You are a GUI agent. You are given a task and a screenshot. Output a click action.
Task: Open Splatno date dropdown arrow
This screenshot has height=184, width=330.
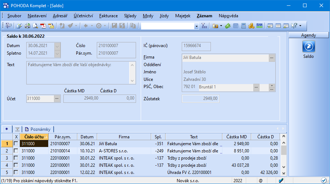point(57,54)
